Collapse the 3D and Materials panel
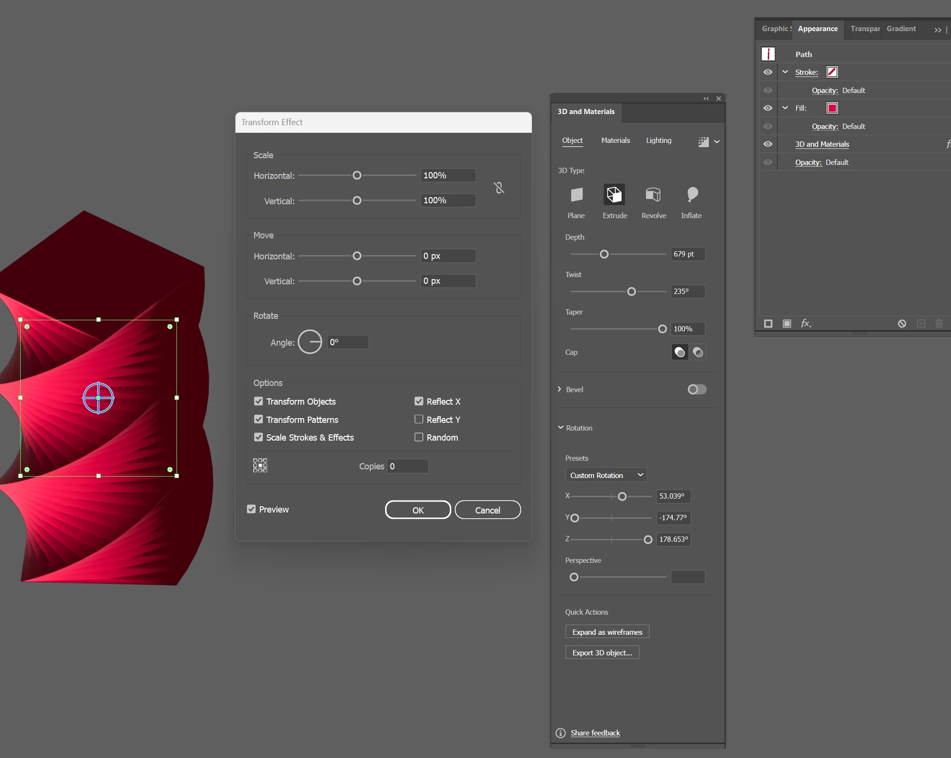The image size is (951, 758). tap(706, 99)
